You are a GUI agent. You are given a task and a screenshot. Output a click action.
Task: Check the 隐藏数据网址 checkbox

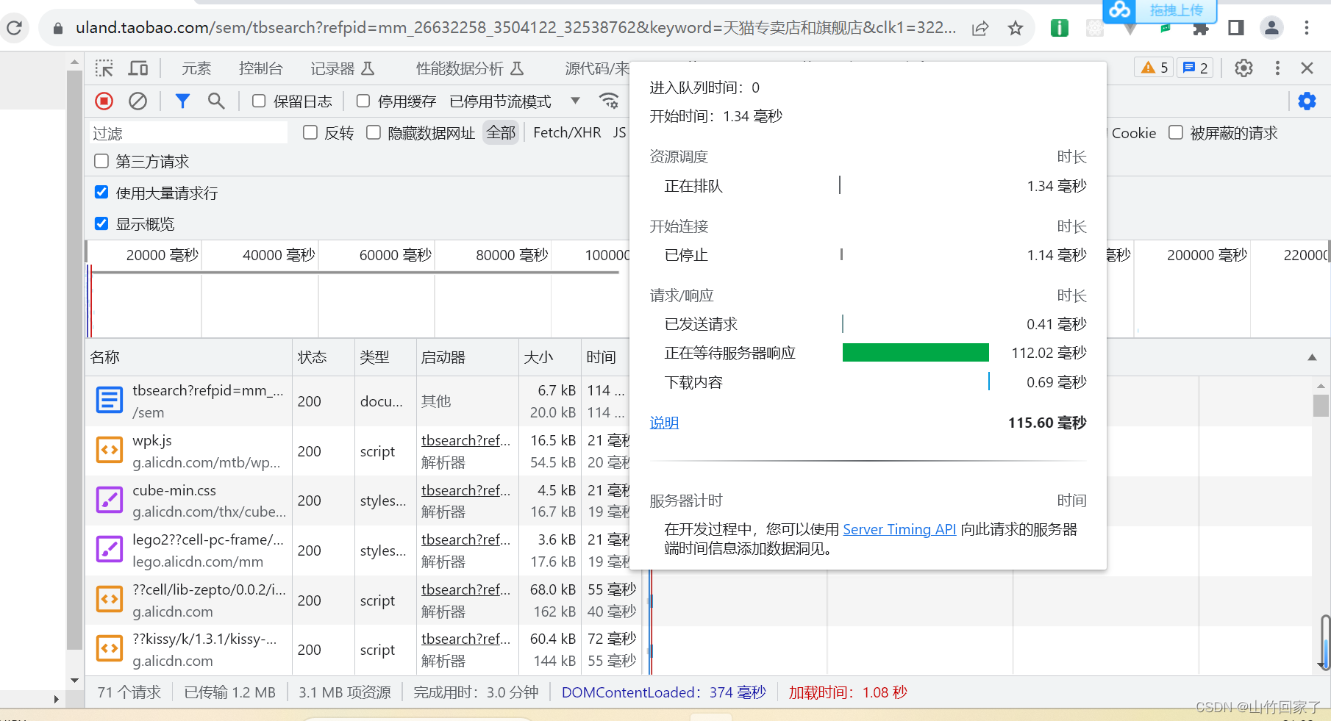374,132
